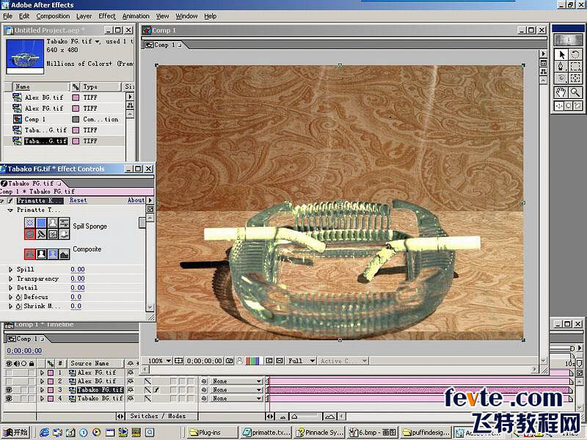The image size is (587, 440).
Task: Expand the Detail parameter
Action: point(10,287)
